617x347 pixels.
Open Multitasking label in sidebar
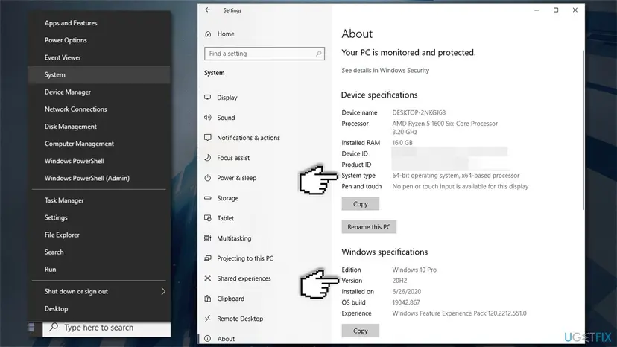coord(234,238)
